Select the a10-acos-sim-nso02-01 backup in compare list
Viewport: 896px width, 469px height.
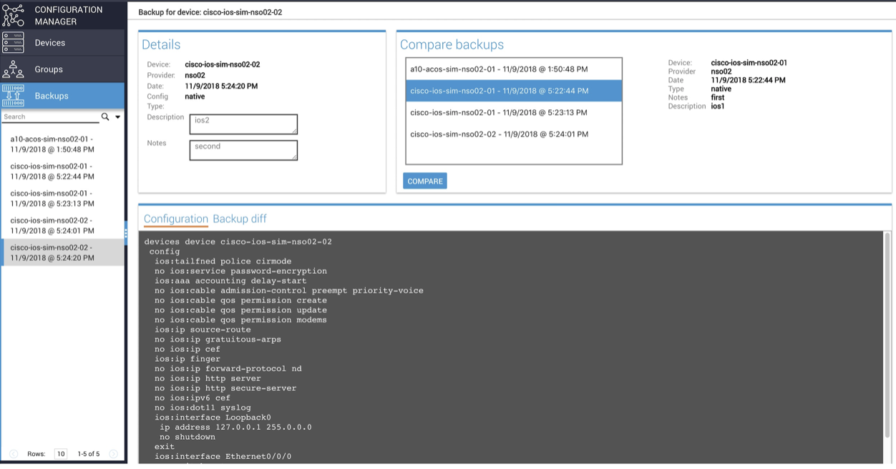click(513, 69)
